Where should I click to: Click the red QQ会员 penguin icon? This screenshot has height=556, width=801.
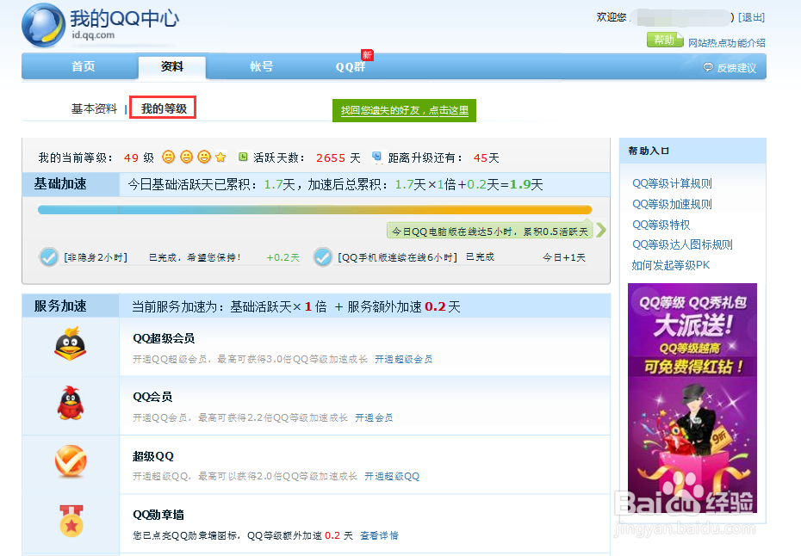71,403
